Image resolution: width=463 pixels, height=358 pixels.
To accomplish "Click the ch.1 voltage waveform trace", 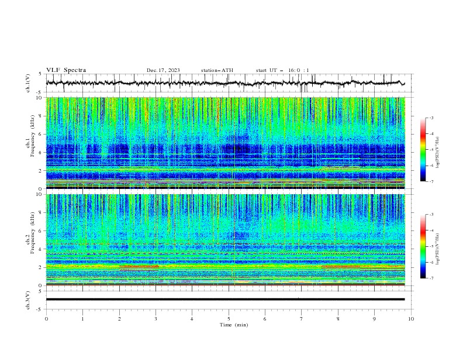I will tap(225, 83).
